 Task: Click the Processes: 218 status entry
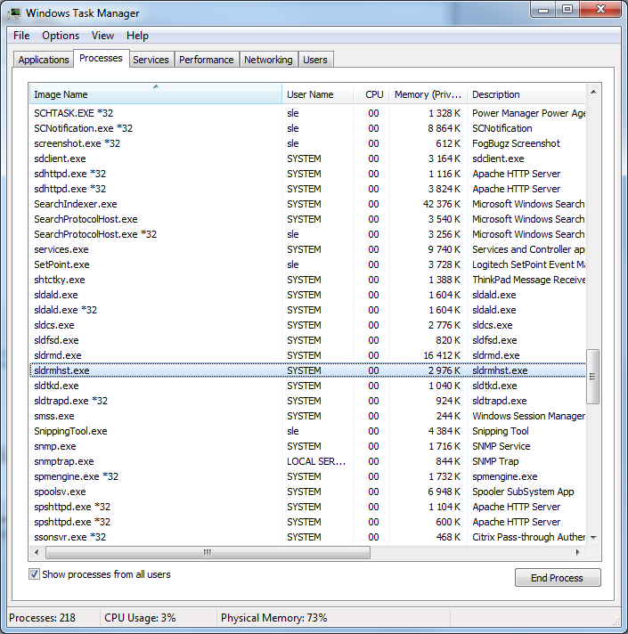42,618
